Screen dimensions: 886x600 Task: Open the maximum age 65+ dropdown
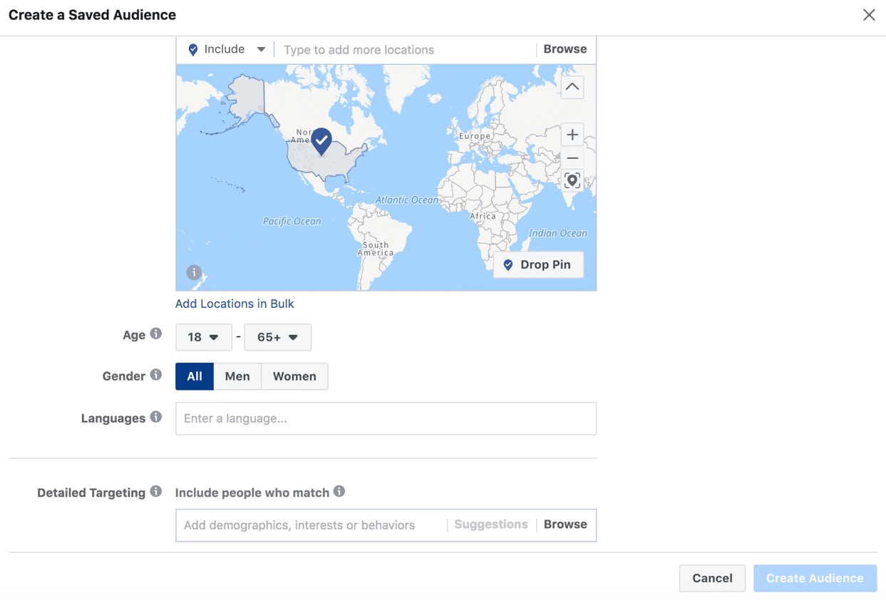tap(277, 337)
